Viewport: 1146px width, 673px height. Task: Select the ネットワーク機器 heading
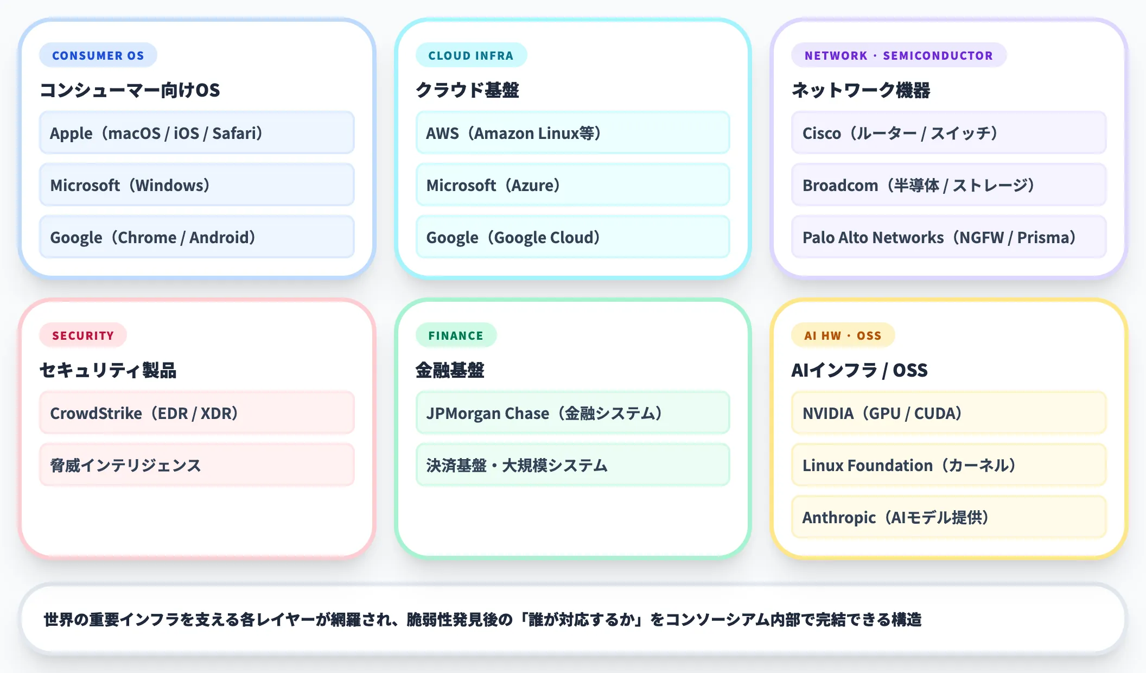[x=861, y=90]
